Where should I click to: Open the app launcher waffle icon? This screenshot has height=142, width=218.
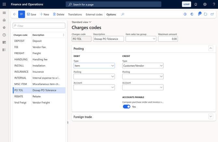(4, 5)
